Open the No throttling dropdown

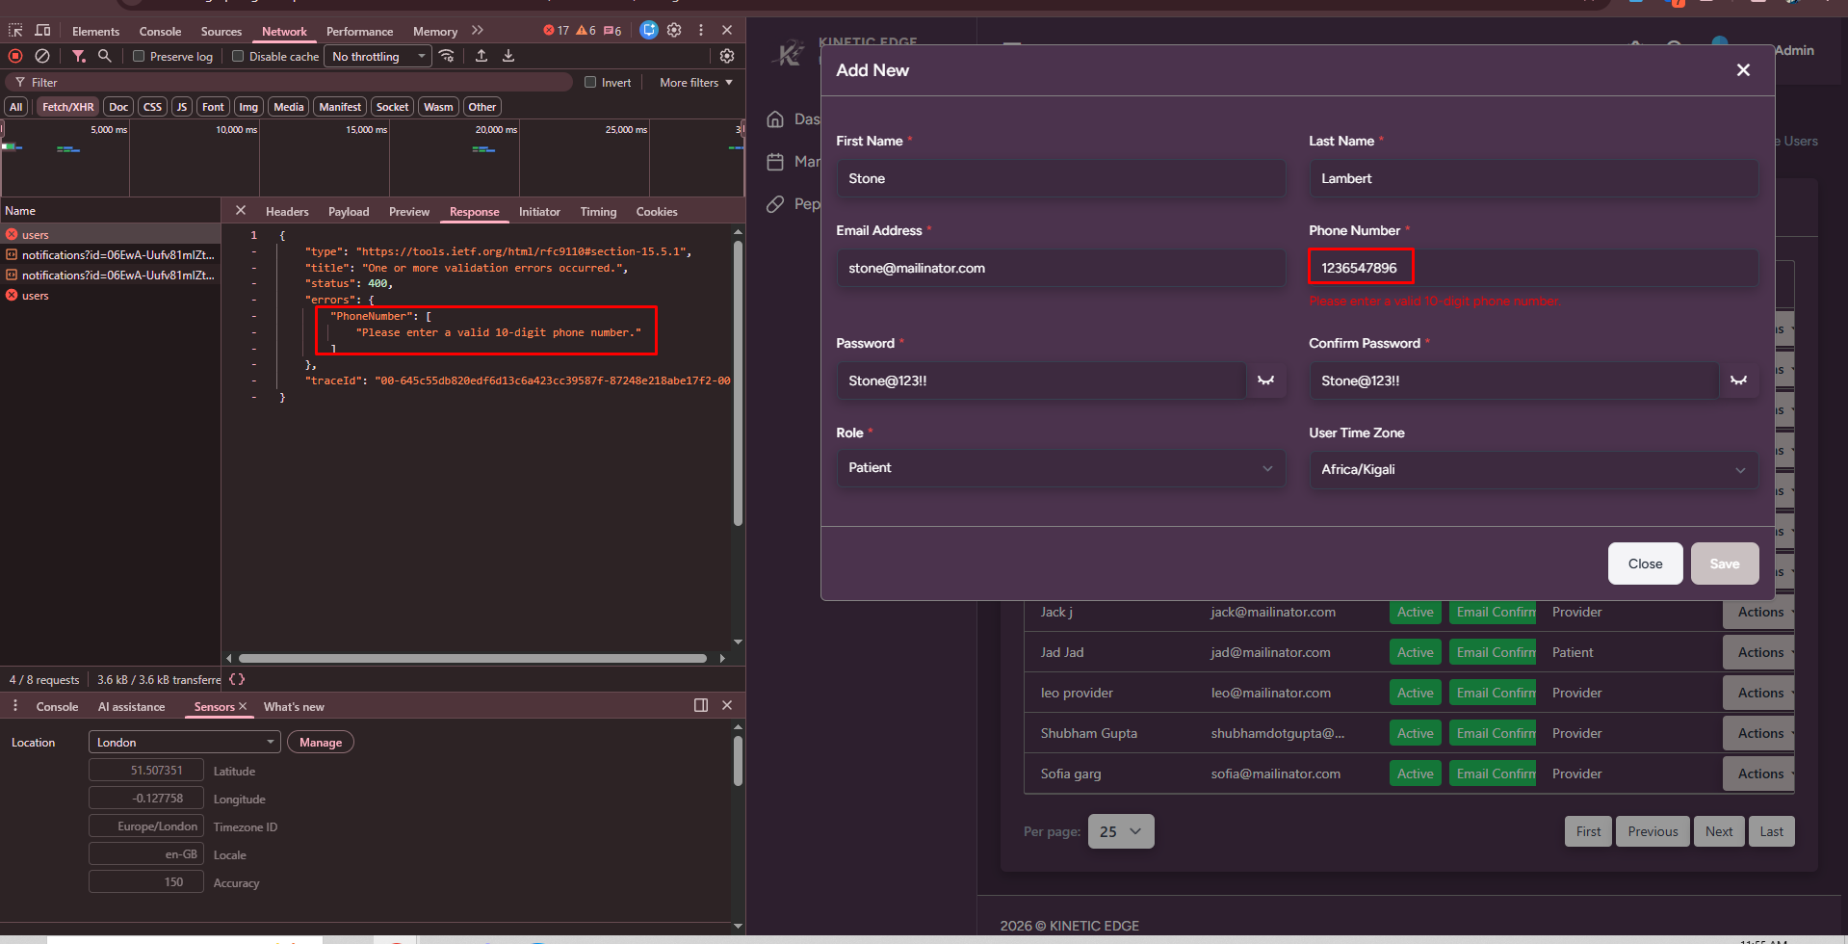point(377,57)
